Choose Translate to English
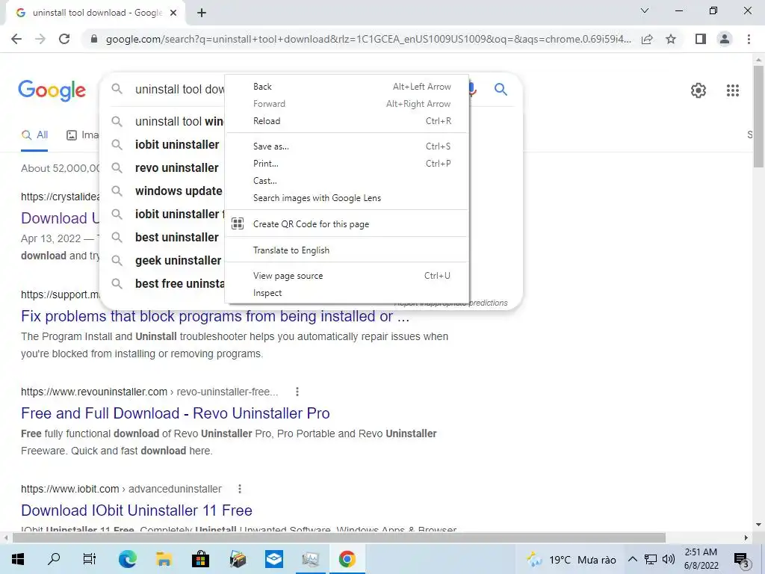765x574 pixels. 347,250
